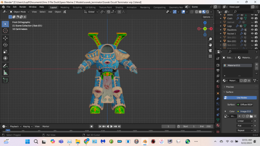The height and width of the screenshot is (146, 260).
Task: Switch to the Sculpting workspace tab
Action: 77,7
